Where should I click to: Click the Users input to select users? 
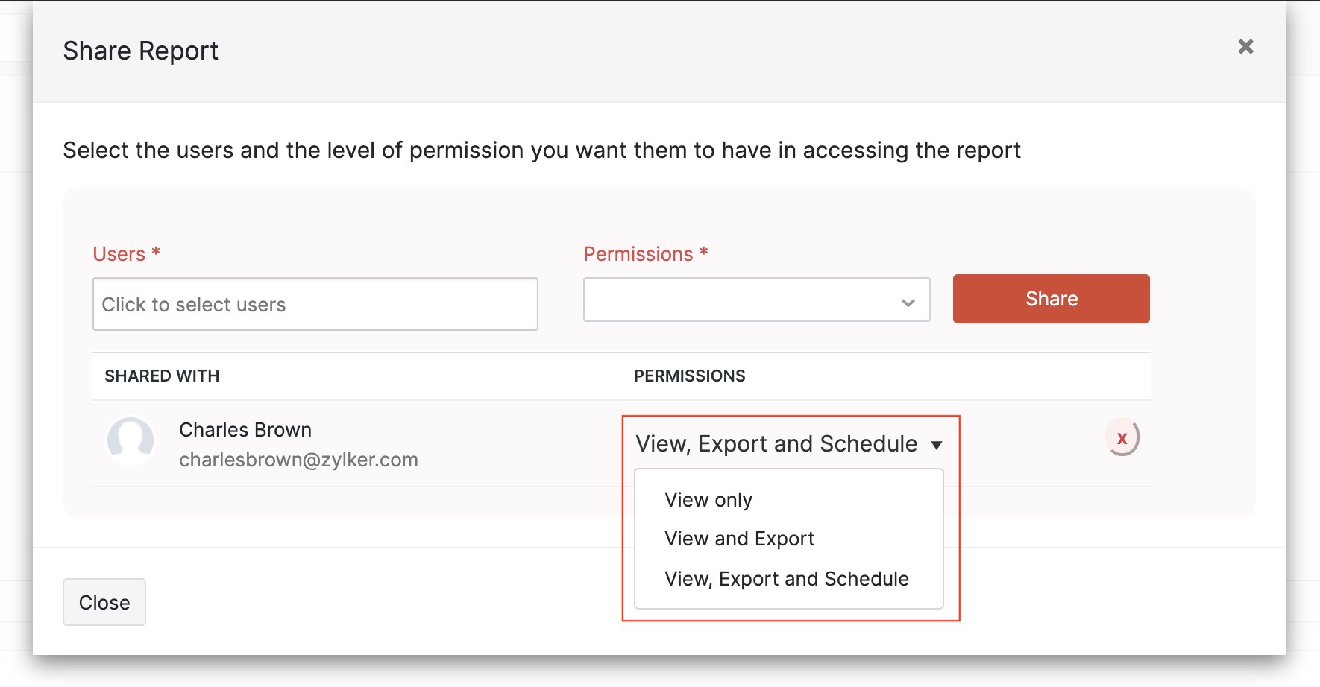pyautogui.click(x=315, y=304)
